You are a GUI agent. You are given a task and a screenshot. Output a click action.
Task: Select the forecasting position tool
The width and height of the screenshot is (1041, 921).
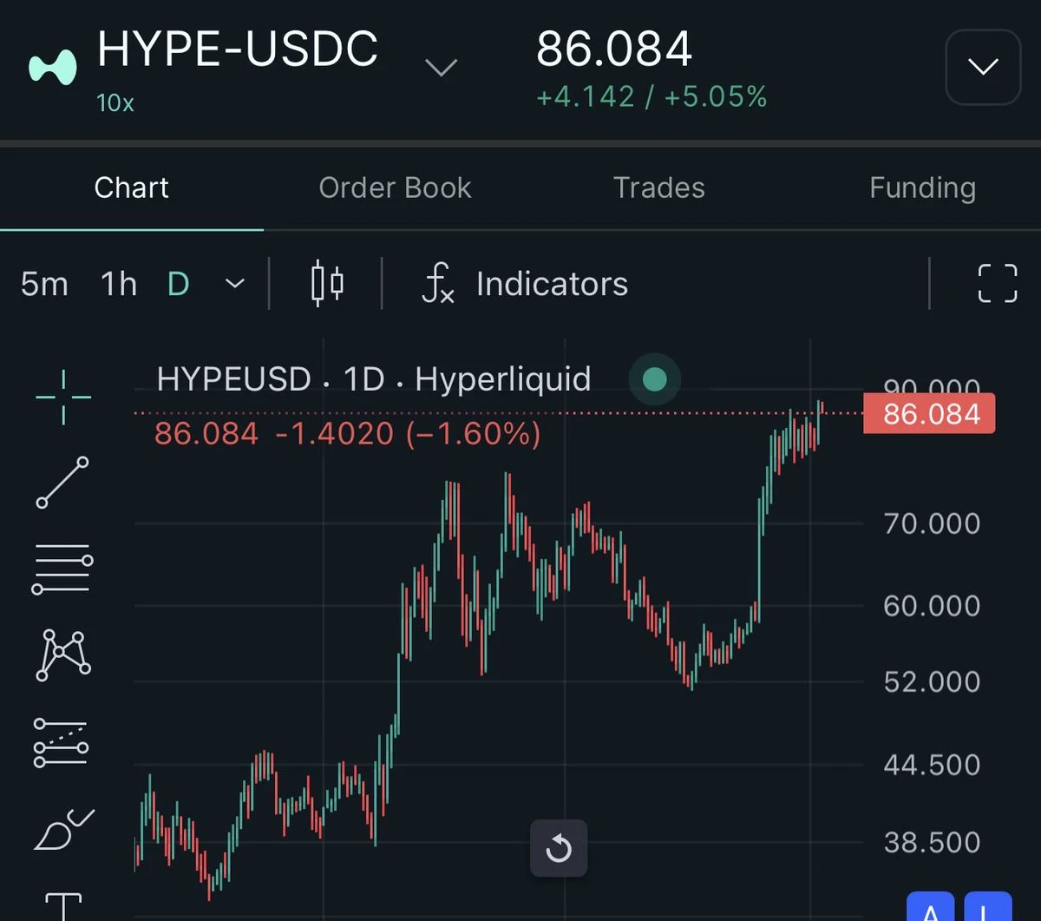61,743
